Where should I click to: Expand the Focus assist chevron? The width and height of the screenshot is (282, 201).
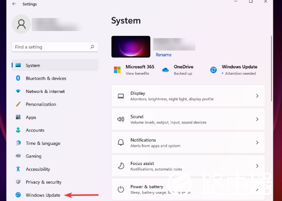click(257, 166)
